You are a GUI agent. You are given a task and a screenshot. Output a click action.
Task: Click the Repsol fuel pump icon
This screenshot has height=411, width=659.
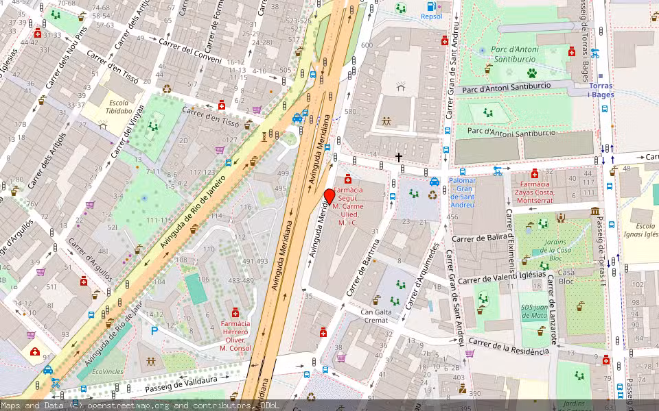pyautogui.click(x=431, y=6)
